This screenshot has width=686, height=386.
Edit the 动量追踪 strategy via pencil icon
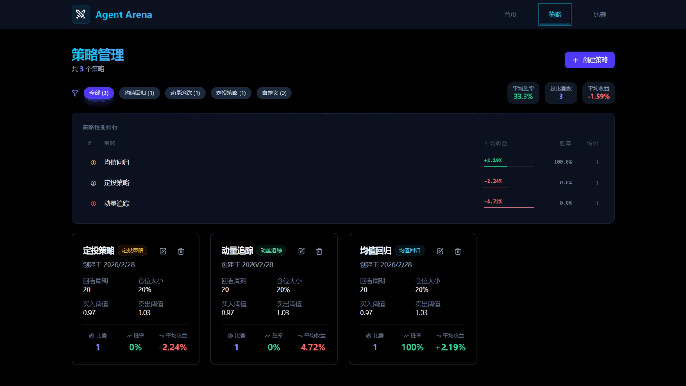302,251
